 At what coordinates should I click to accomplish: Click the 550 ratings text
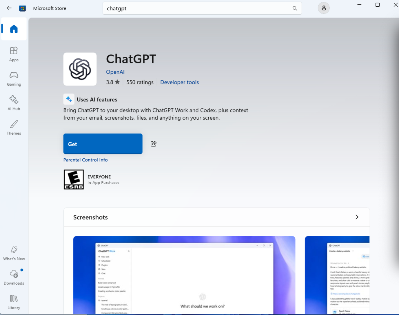[140, 82]
